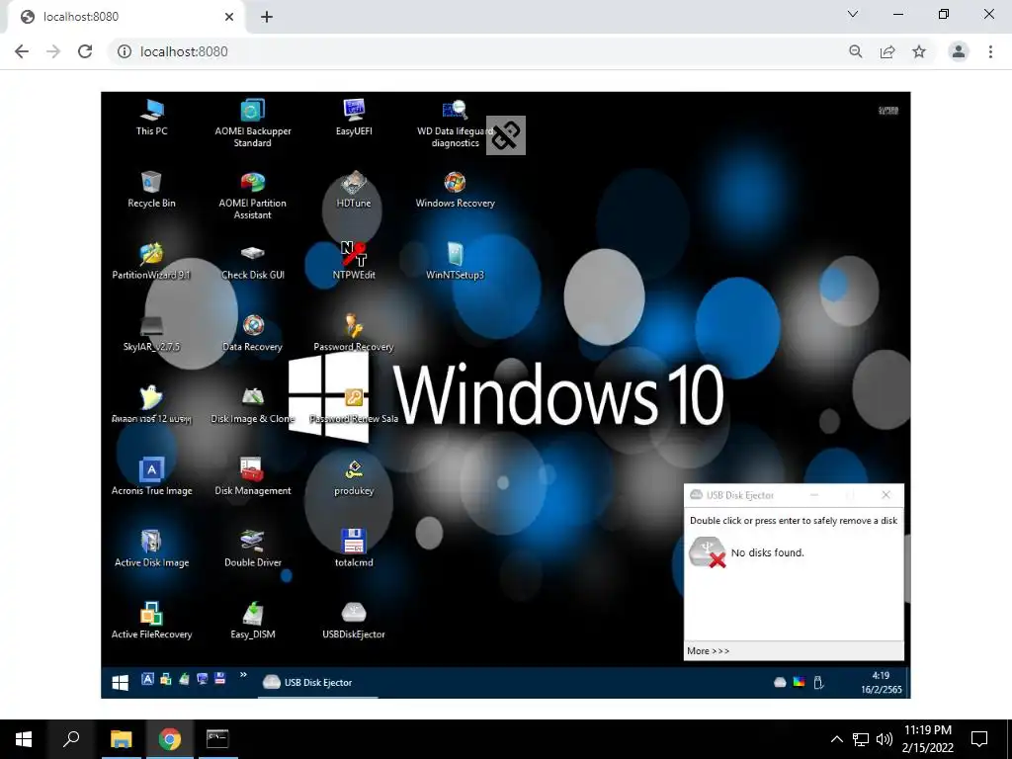The width and height of the screenshot is (1012, 759).
Task: Open Check Disk GUI shortcut
Action: click(x=252, y=261)
